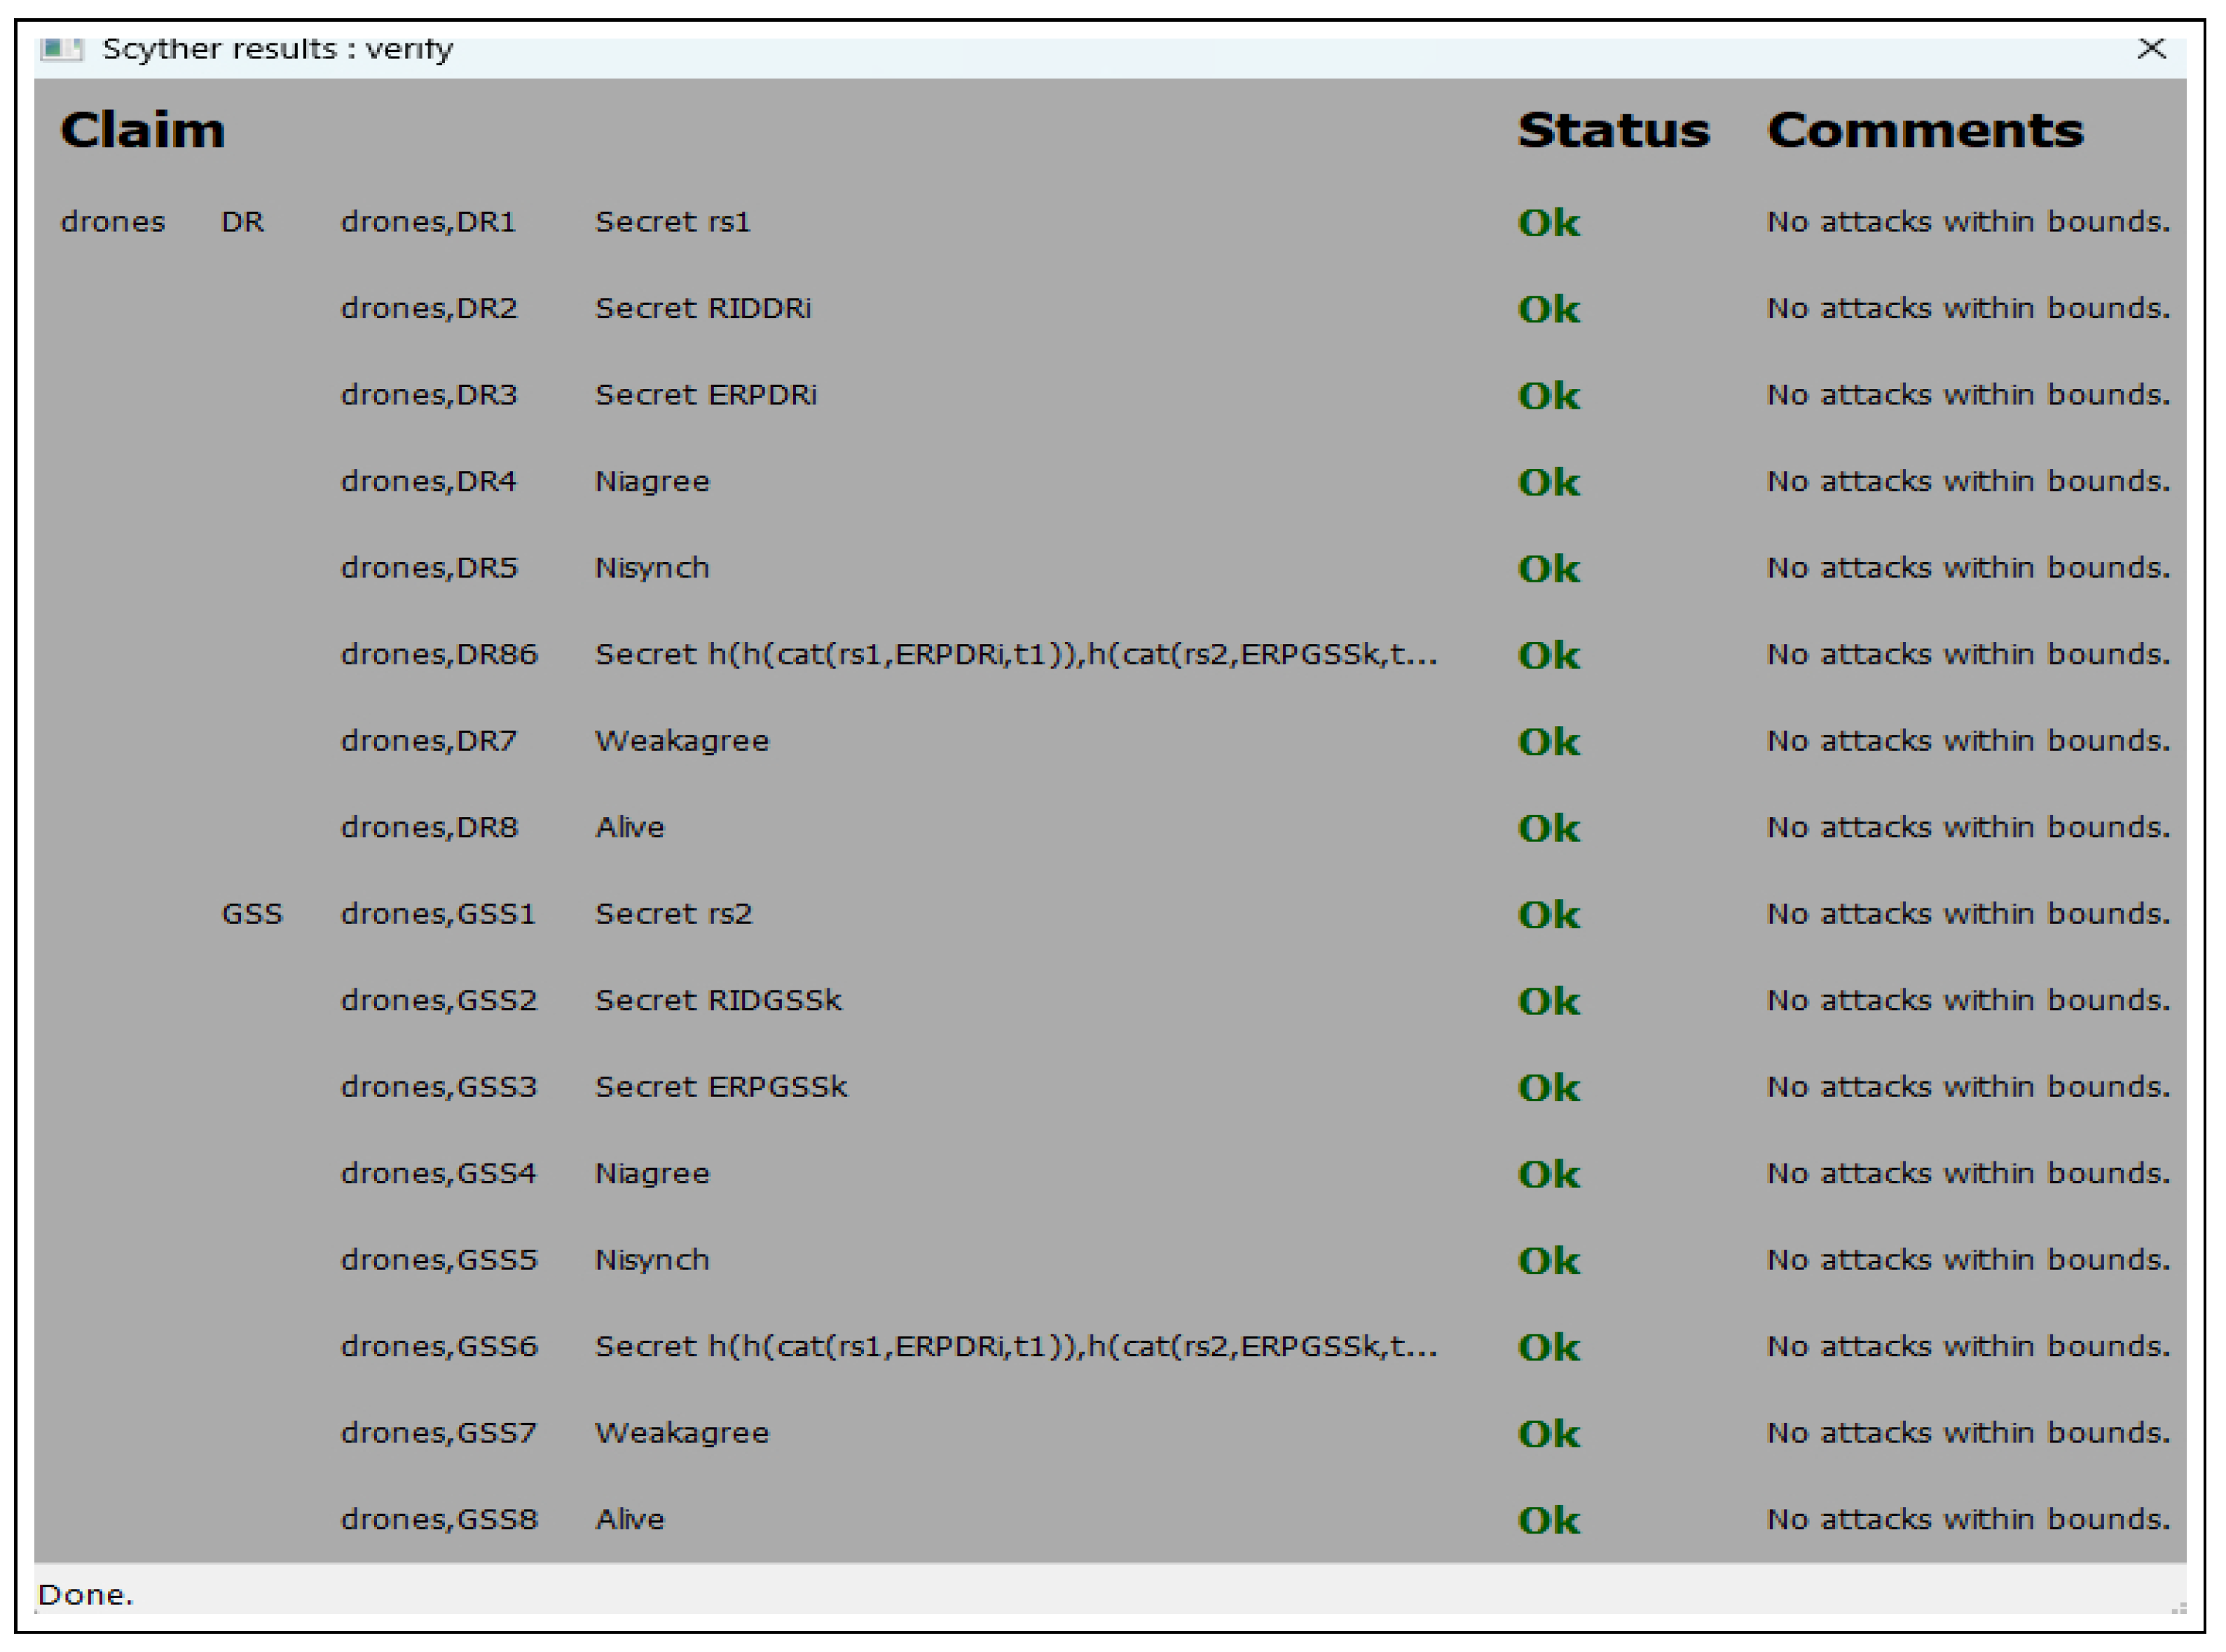Image resolution: width=2226 pixels, height=1652 pixels.
Task: Select the drones,GSS7 Weakagree claim
Action: pyautogui.click(x=682, y=1433)
